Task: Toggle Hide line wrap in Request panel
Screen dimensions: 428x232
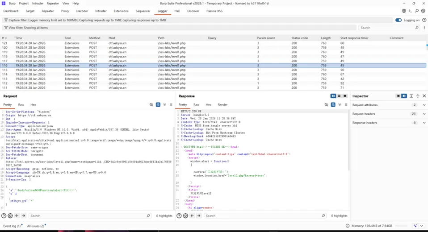Action: (x=151, y=105)
